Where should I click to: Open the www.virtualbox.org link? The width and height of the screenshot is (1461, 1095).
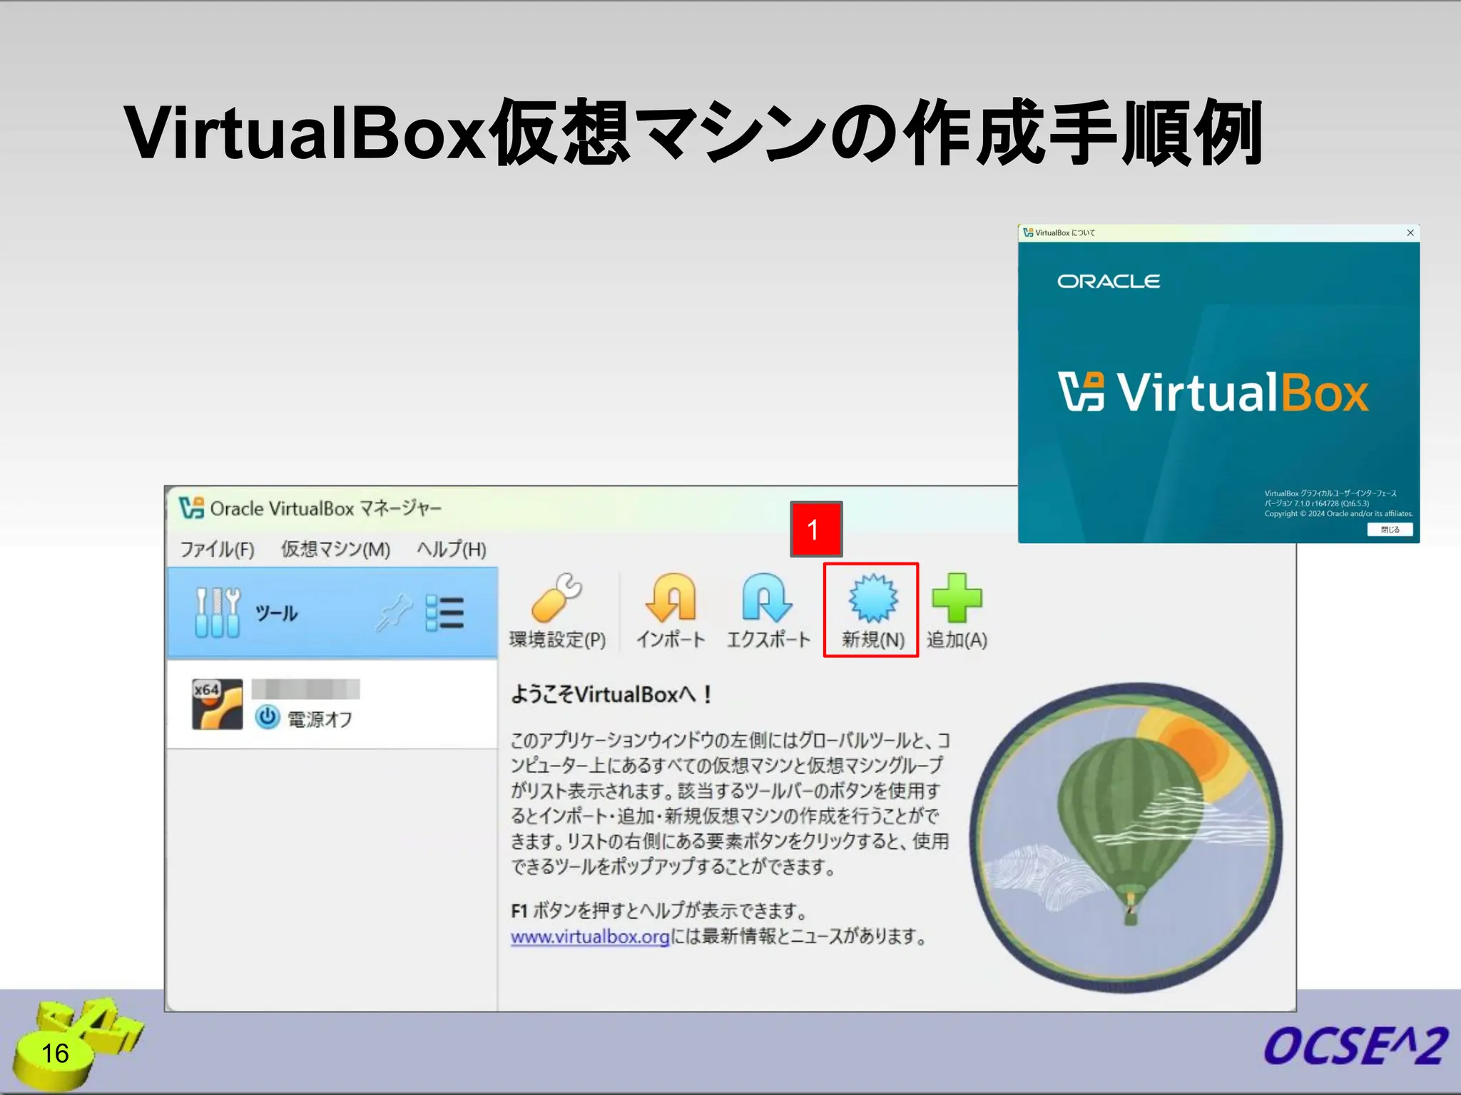pyautogui.click(x=590, y=936)
